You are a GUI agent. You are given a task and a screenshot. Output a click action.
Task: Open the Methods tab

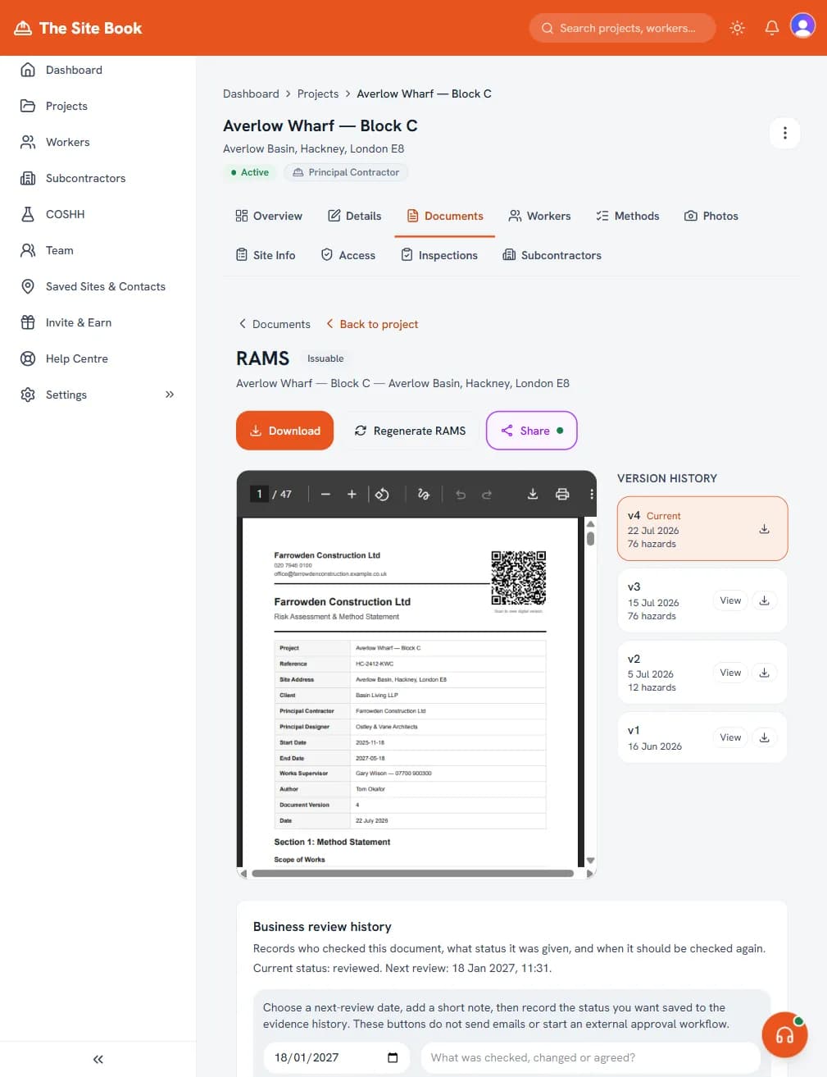pos(627,216)
